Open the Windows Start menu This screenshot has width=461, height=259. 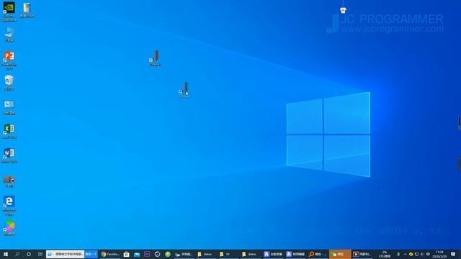(5, 254)
